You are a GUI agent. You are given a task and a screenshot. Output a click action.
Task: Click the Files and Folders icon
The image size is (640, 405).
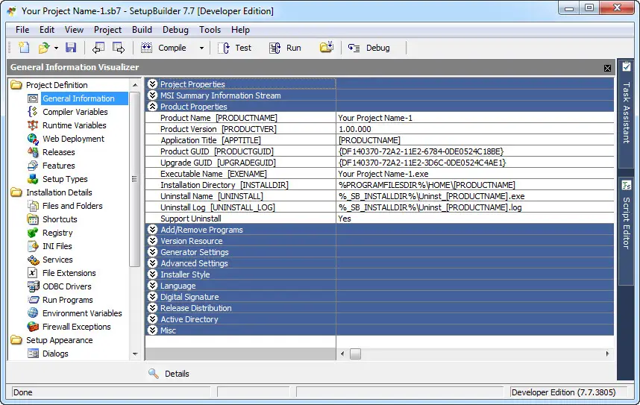point(33,206)
